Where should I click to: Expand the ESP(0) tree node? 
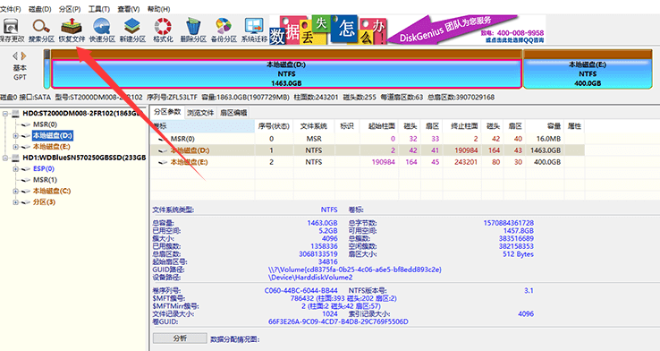click(15, 169)
